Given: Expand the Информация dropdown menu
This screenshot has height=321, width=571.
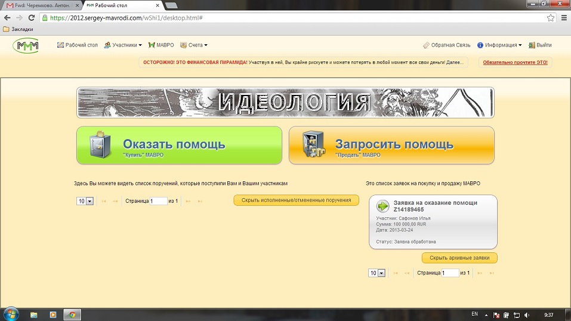Looking at the screenshot, I should point(499,45).
